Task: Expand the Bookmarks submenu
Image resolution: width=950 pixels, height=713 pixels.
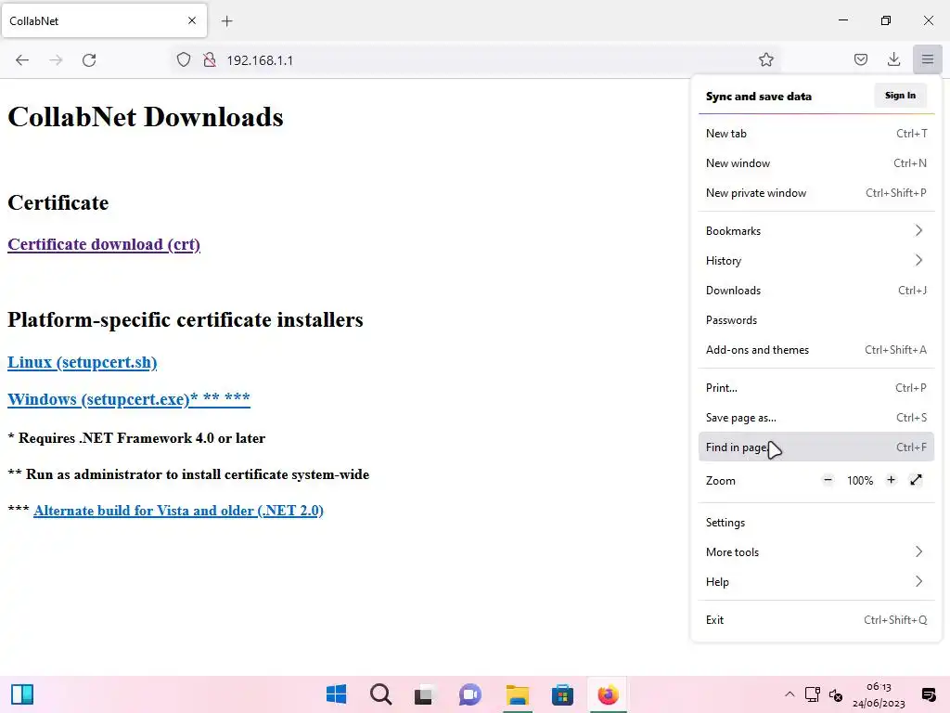Action: click(816, 231)
